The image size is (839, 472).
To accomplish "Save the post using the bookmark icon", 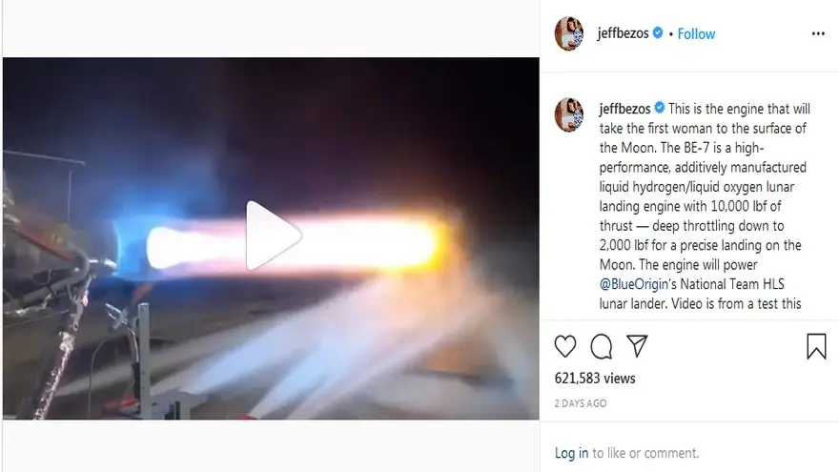I will (816, 346).
